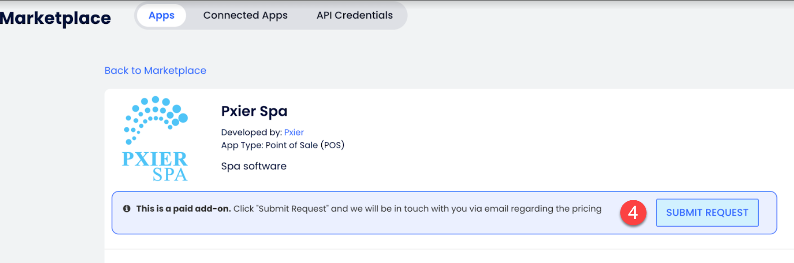This screenshot has width=794, height=263.
Task: Click the pricing email instruction sentence
Action: [417, 209]
